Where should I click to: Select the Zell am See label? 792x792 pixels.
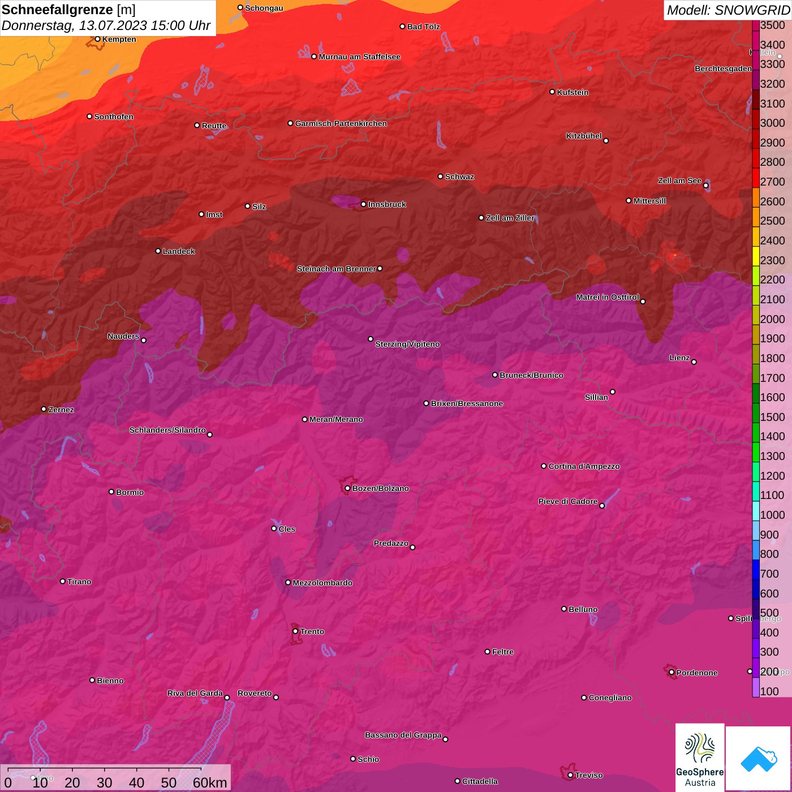(x=679, y=180)
